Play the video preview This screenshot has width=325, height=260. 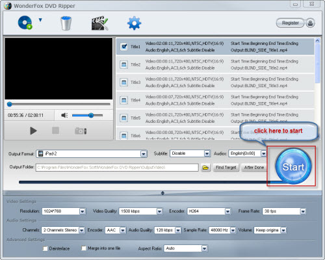(x=33, y=131)
